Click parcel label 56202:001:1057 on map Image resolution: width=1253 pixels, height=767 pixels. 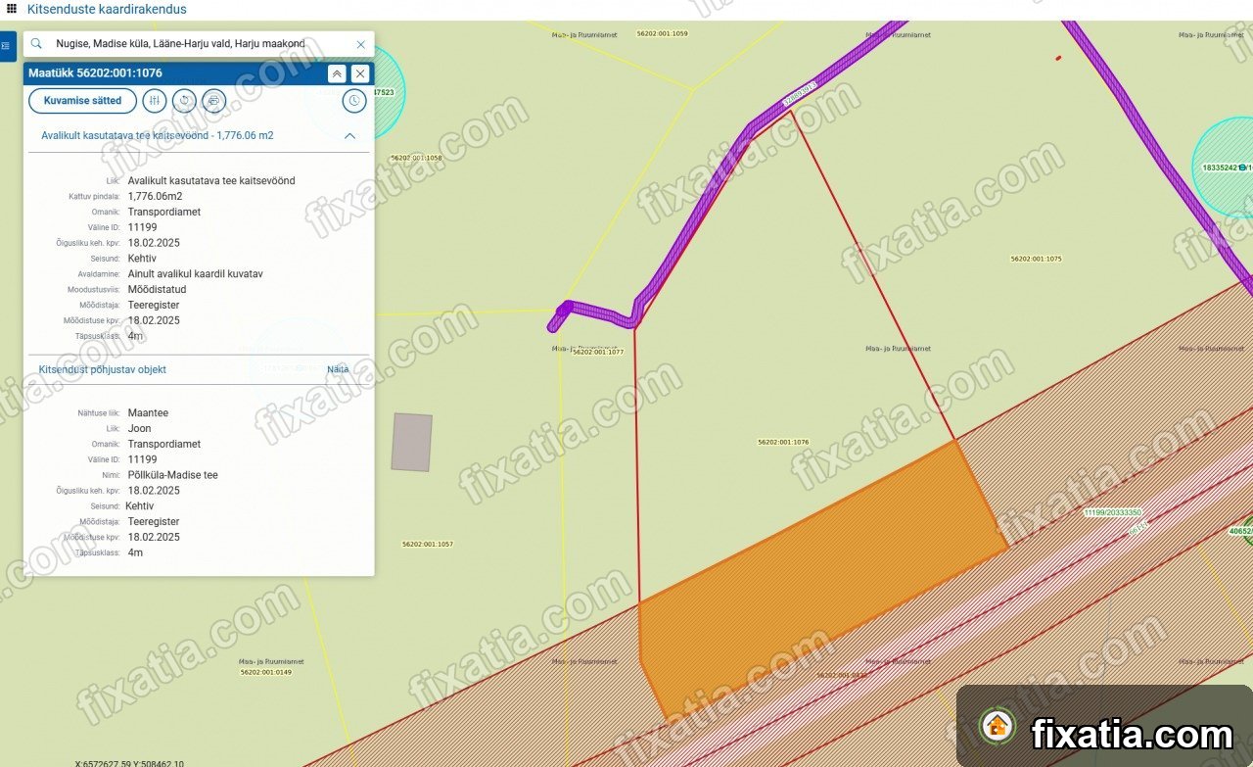point(428,544)
